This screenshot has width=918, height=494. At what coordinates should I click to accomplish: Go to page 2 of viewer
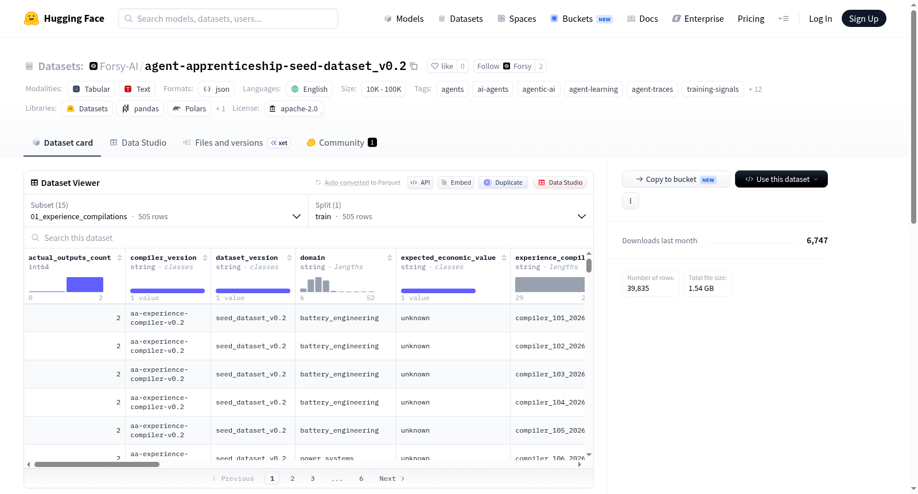click(293, 479)
